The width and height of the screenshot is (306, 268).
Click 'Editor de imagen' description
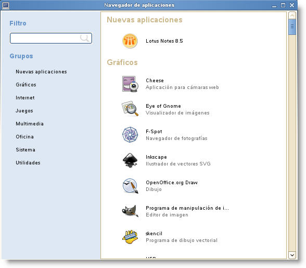[x=167, y=215]
